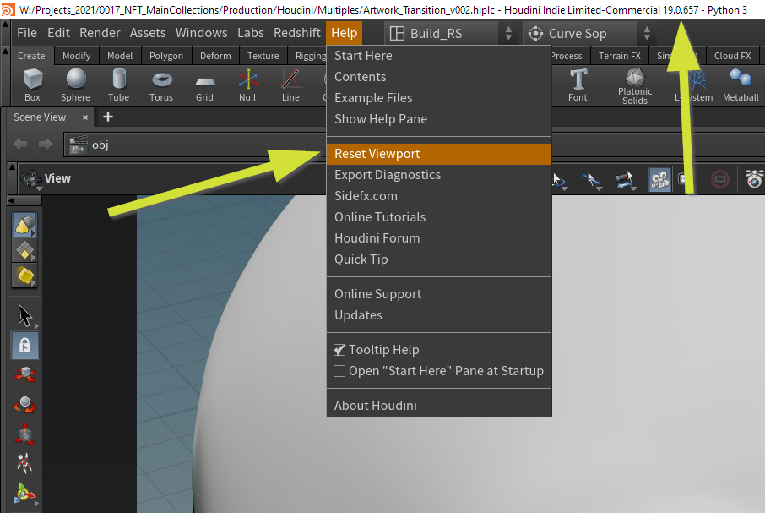
Task: Select the Rotate tool icon
Action: 24,404
